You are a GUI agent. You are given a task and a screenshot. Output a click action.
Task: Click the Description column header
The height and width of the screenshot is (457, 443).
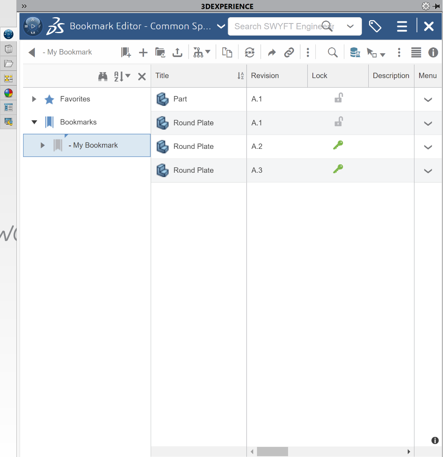click(x=391, y=75)
